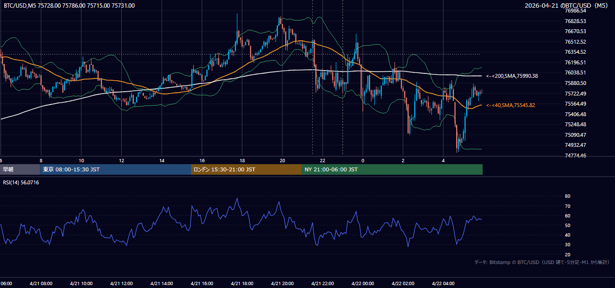Click the 4/22 04:00 time label
This screenshot has width=615, height=288.
tap(443, 284)
